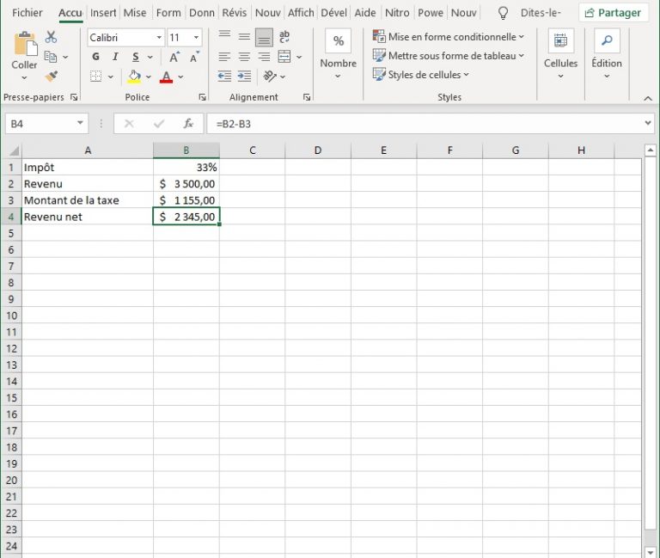Click the Cut scissors icon
Viewport: 660px width, 558px height.
(51, 38)
